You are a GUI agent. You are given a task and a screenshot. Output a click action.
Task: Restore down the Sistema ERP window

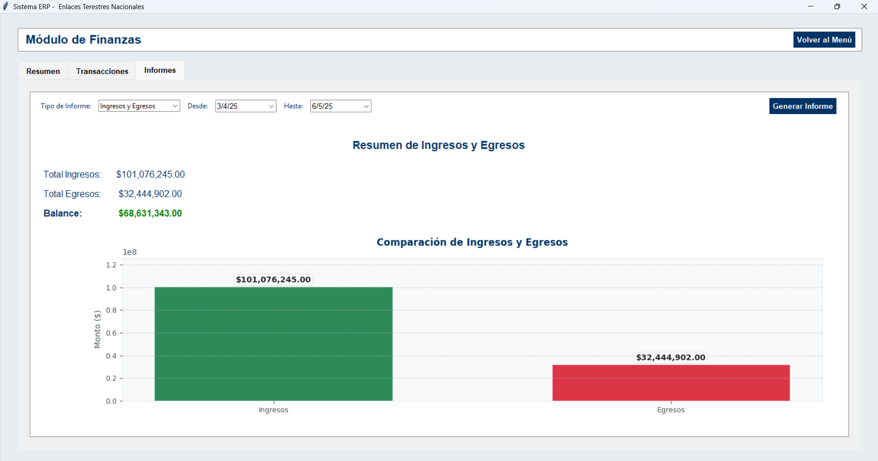coord(837,6)
